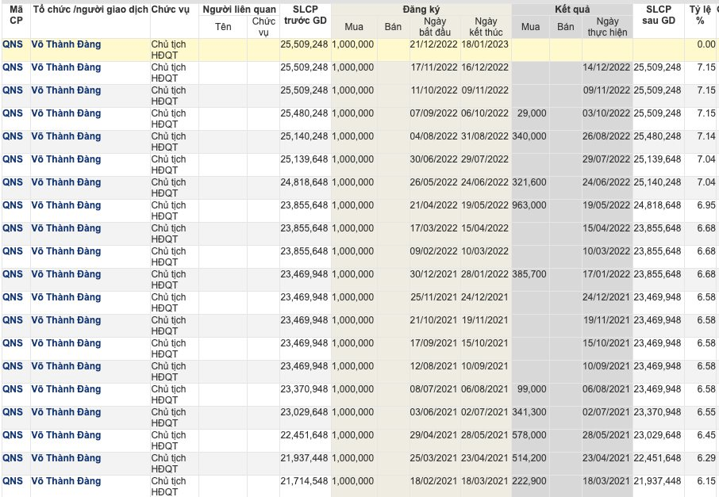Click QNS in the row starting 30/12/2021
Viewport: 719px width, 497px height.
click(13, 274)
